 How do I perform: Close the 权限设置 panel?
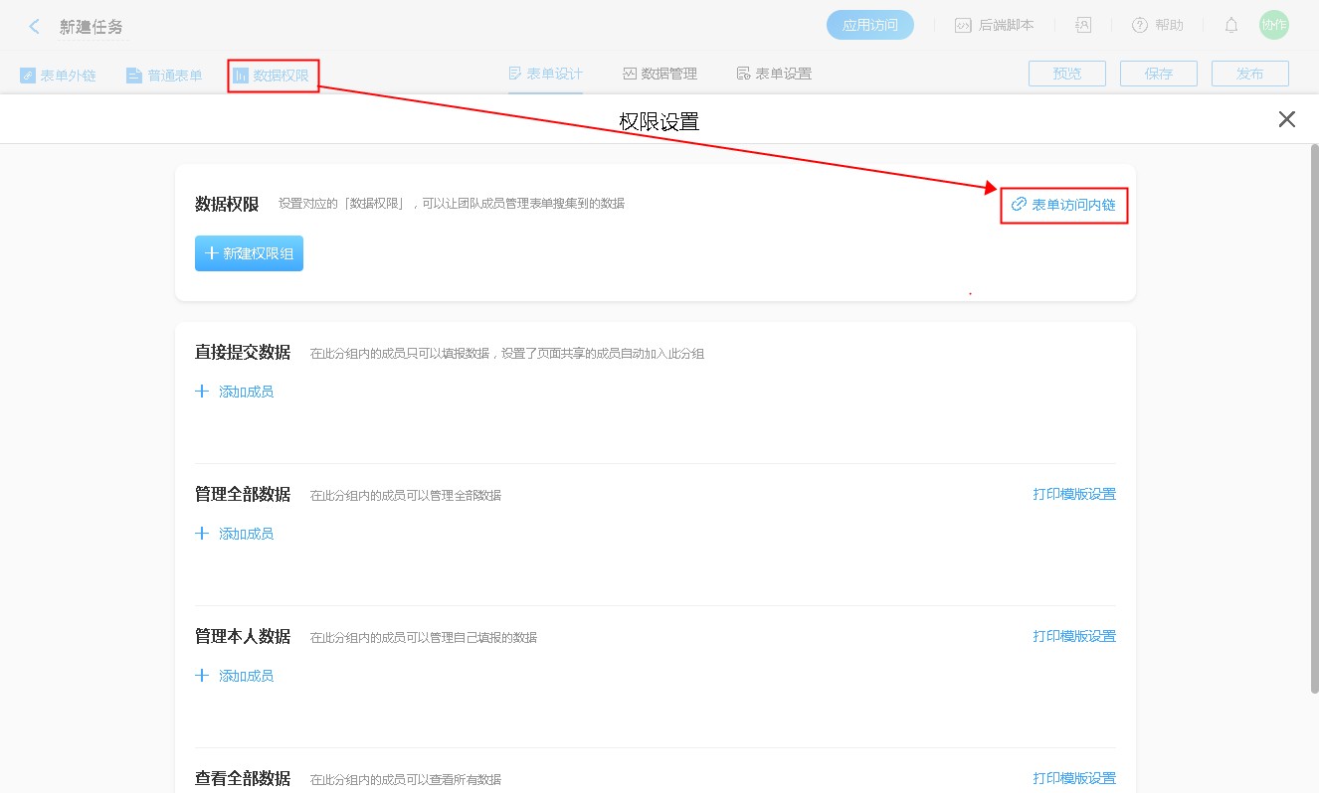pos(1286,119)
